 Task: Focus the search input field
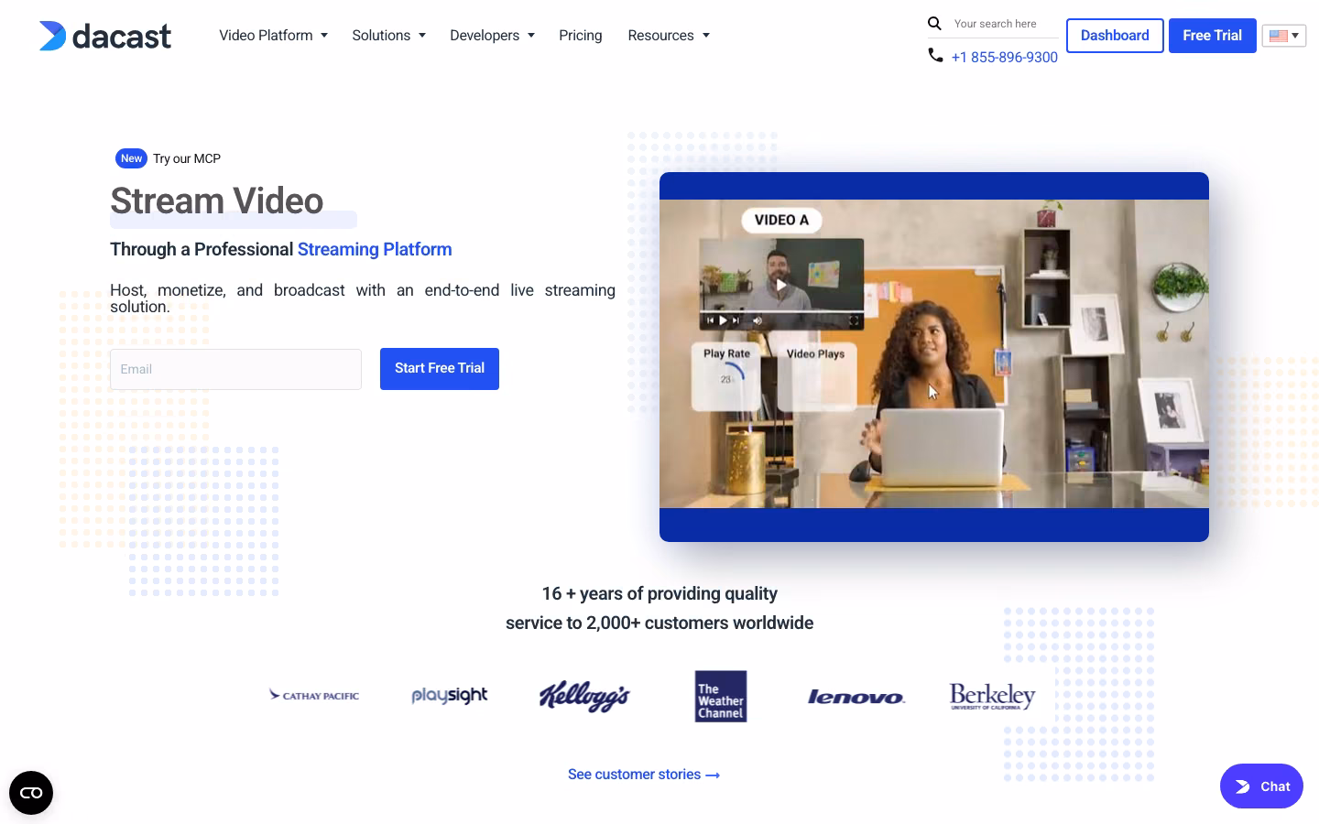pos(1005,24)
